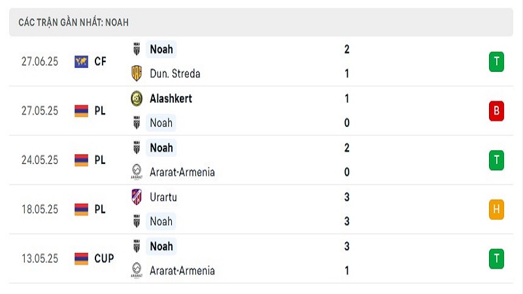Click green T badge for the 13.05.25 match
Viewport: 523px width, 294px height.
coord(496,259)
